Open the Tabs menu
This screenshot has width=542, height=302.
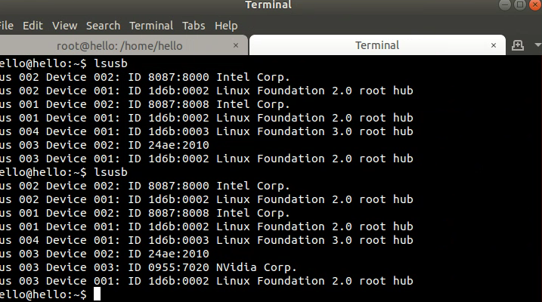point(194,26)
